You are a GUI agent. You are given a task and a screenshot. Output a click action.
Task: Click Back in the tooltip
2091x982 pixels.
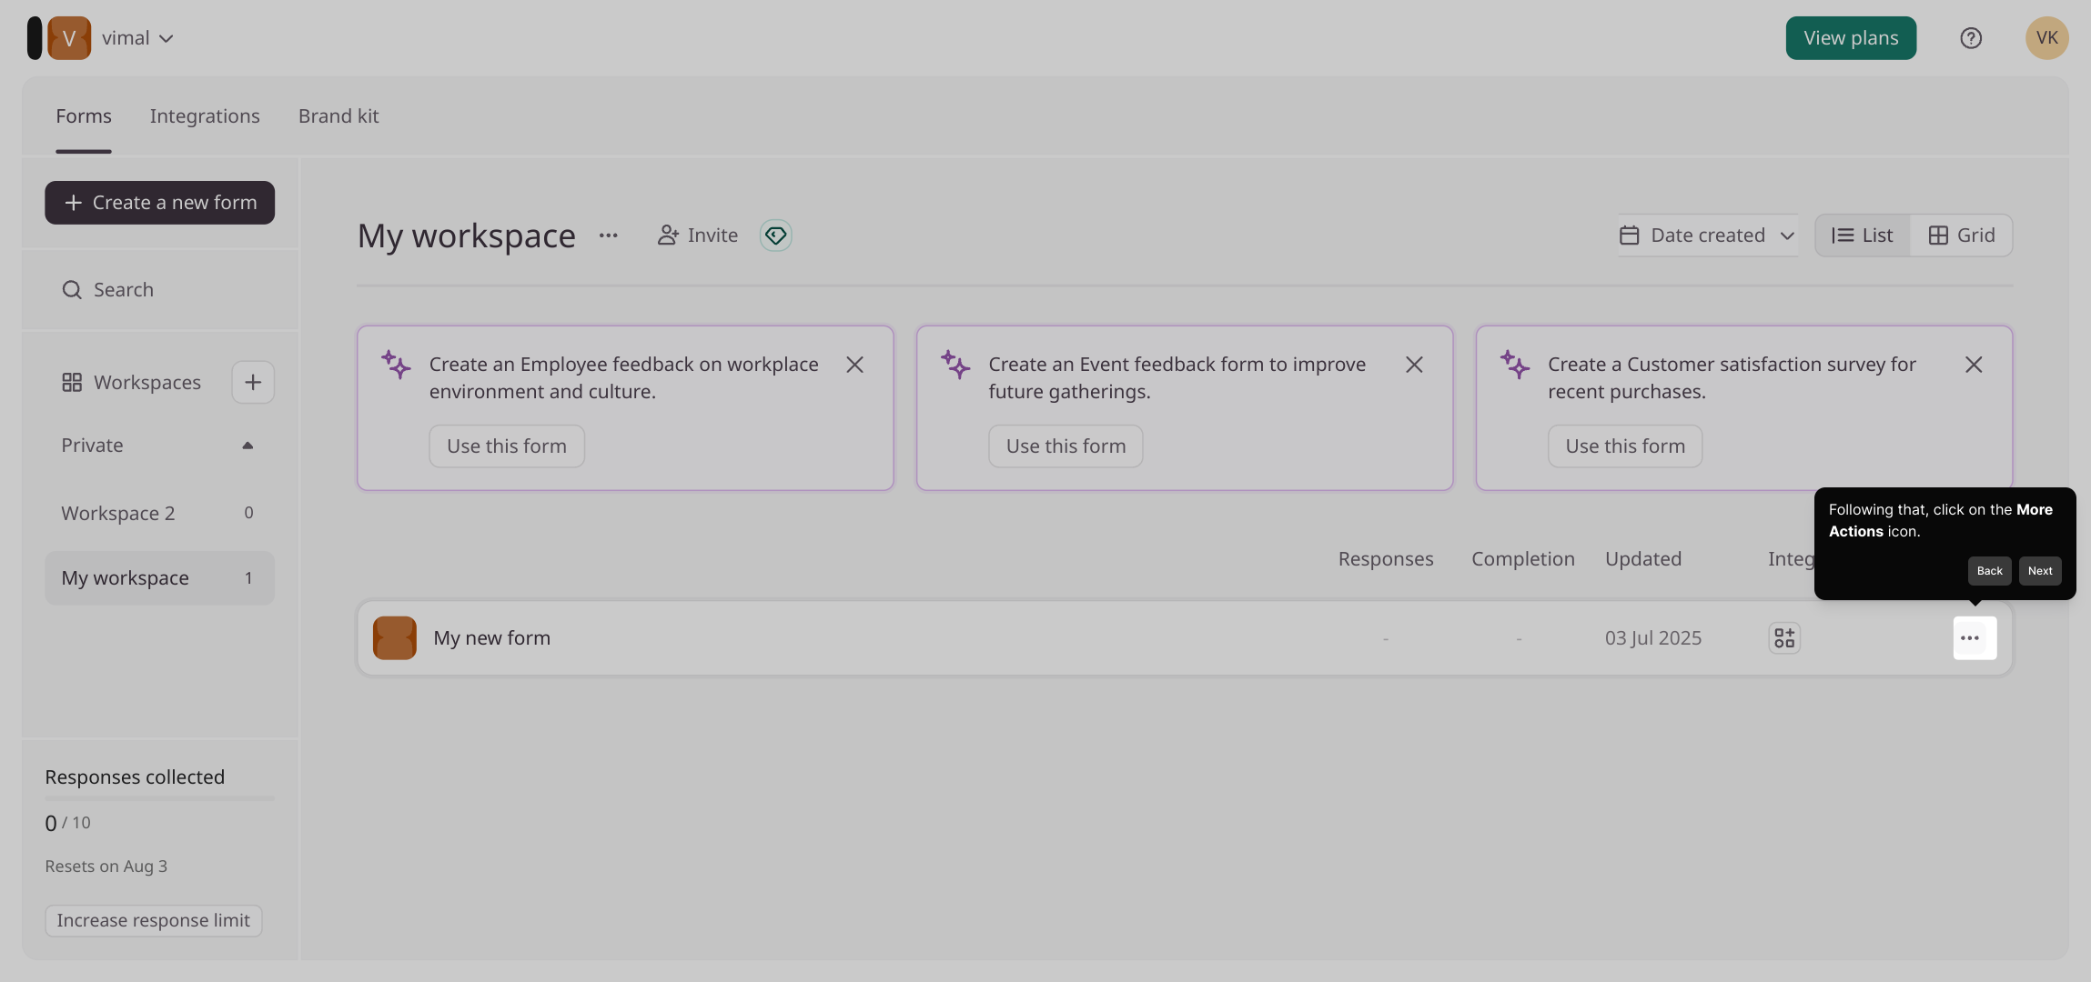1990,571
